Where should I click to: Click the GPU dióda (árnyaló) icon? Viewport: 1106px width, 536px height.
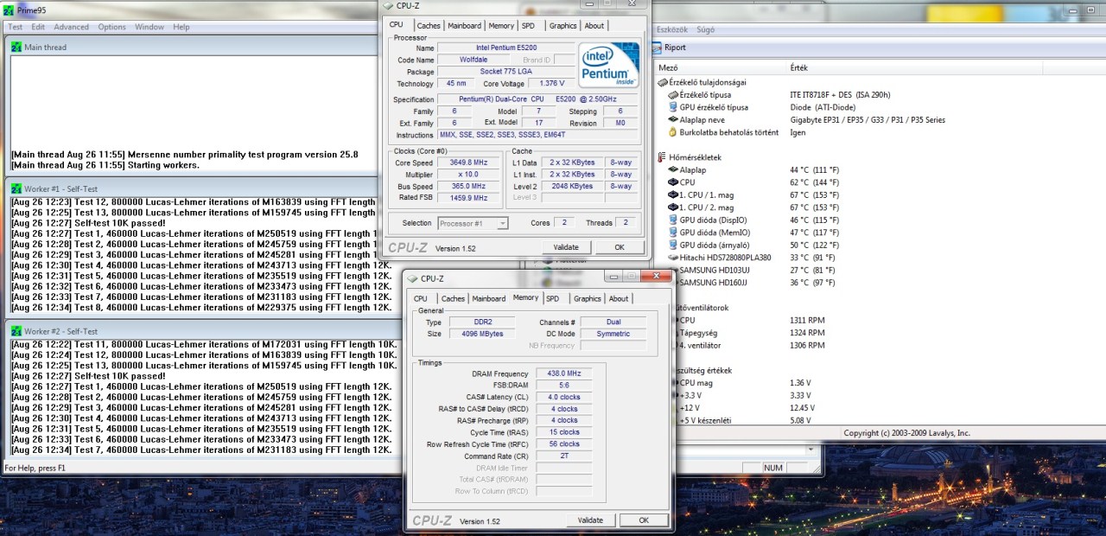coord(673,246)
